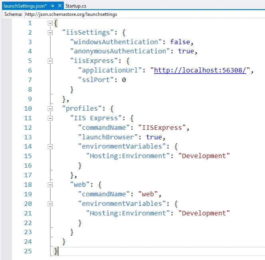
Task: Collapse the web profile block
Action: [x=50, y=185]
